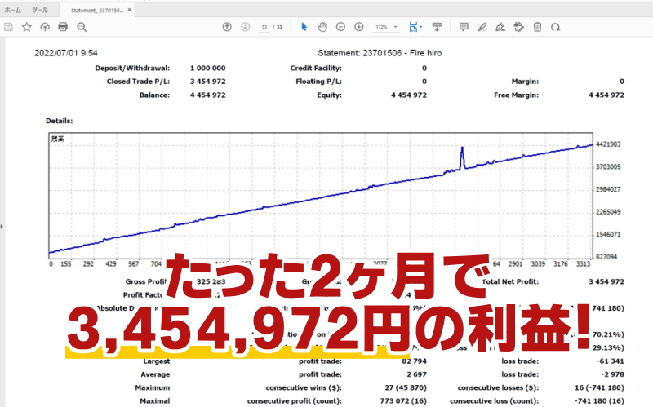Rotate the page with the rotate icon
Screen dimensions: 653x407
556,27
